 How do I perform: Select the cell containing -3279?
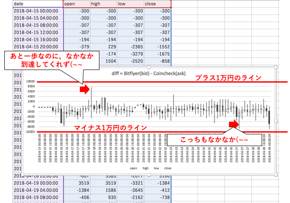130,54
